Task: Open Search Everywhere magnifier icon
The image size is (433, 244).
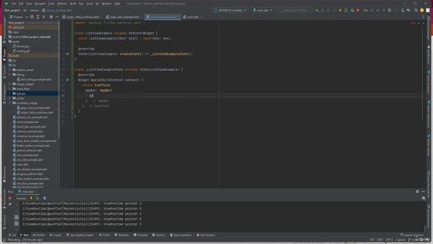Action: [x=416, y=10]
